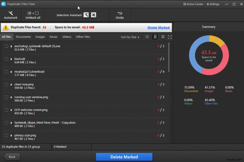This screenshot has width=244, height=162.
Task: Check the running scan window.png group checkbox
Action: coord(6,97)
